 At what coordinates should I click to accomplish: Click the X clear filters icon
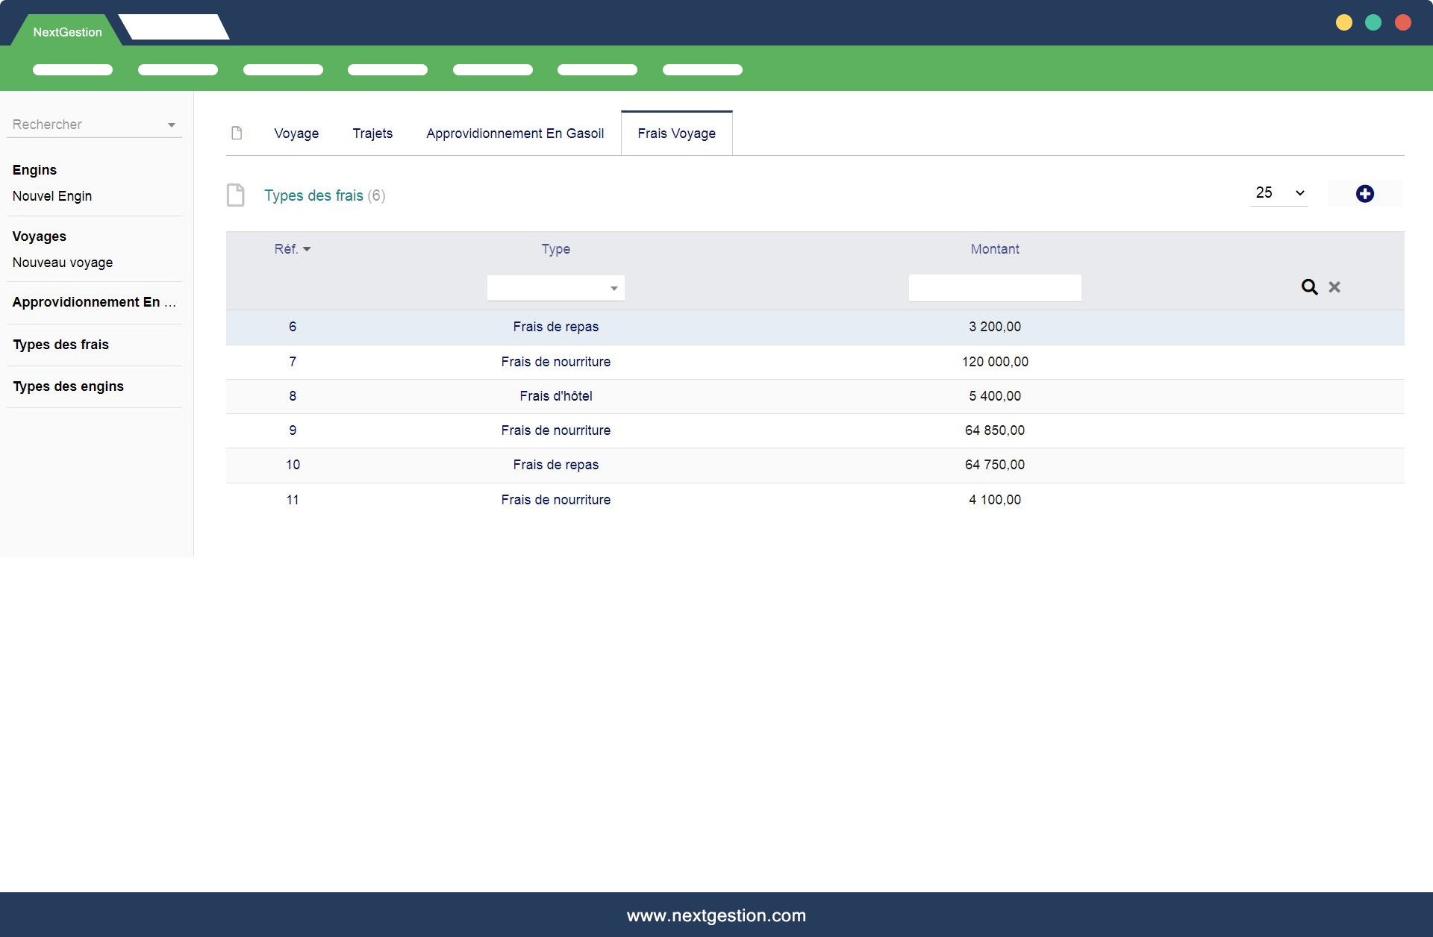tap(1334, 287)
